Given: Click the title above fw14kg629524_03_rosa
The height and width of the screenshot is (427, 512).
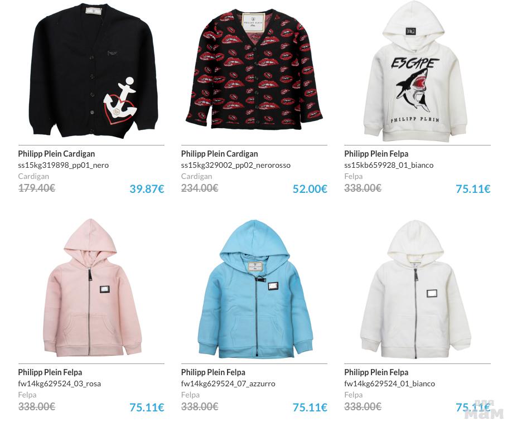Looking at the screenshot, I should pos(50,372).
